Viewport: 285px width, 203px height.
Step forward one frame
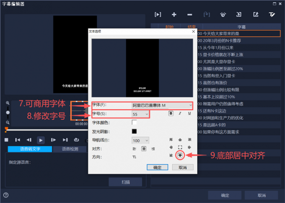[x=53, y=140]
